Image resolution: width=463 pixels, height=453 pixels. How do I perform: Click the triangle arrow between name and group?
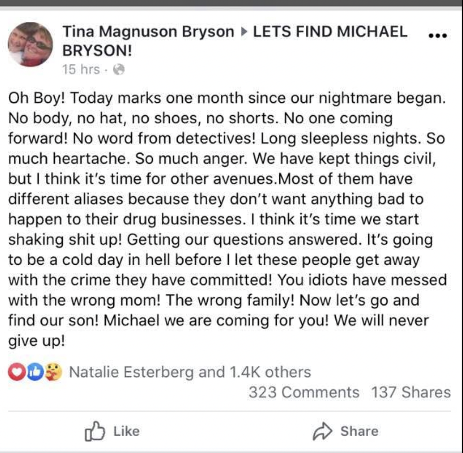(243, 32)
